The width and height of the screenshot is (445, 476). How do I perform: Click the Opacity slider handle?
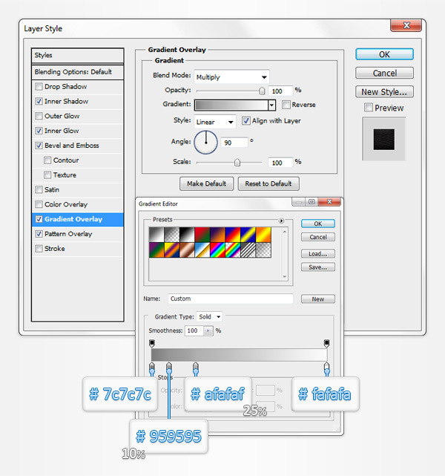pyautogui.click(x=262, y=91)
